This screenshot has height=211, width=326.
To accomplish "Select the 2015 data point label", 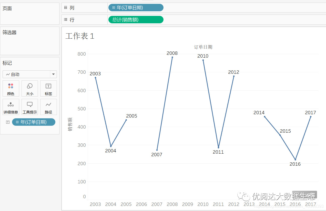I will coord(286,131).
